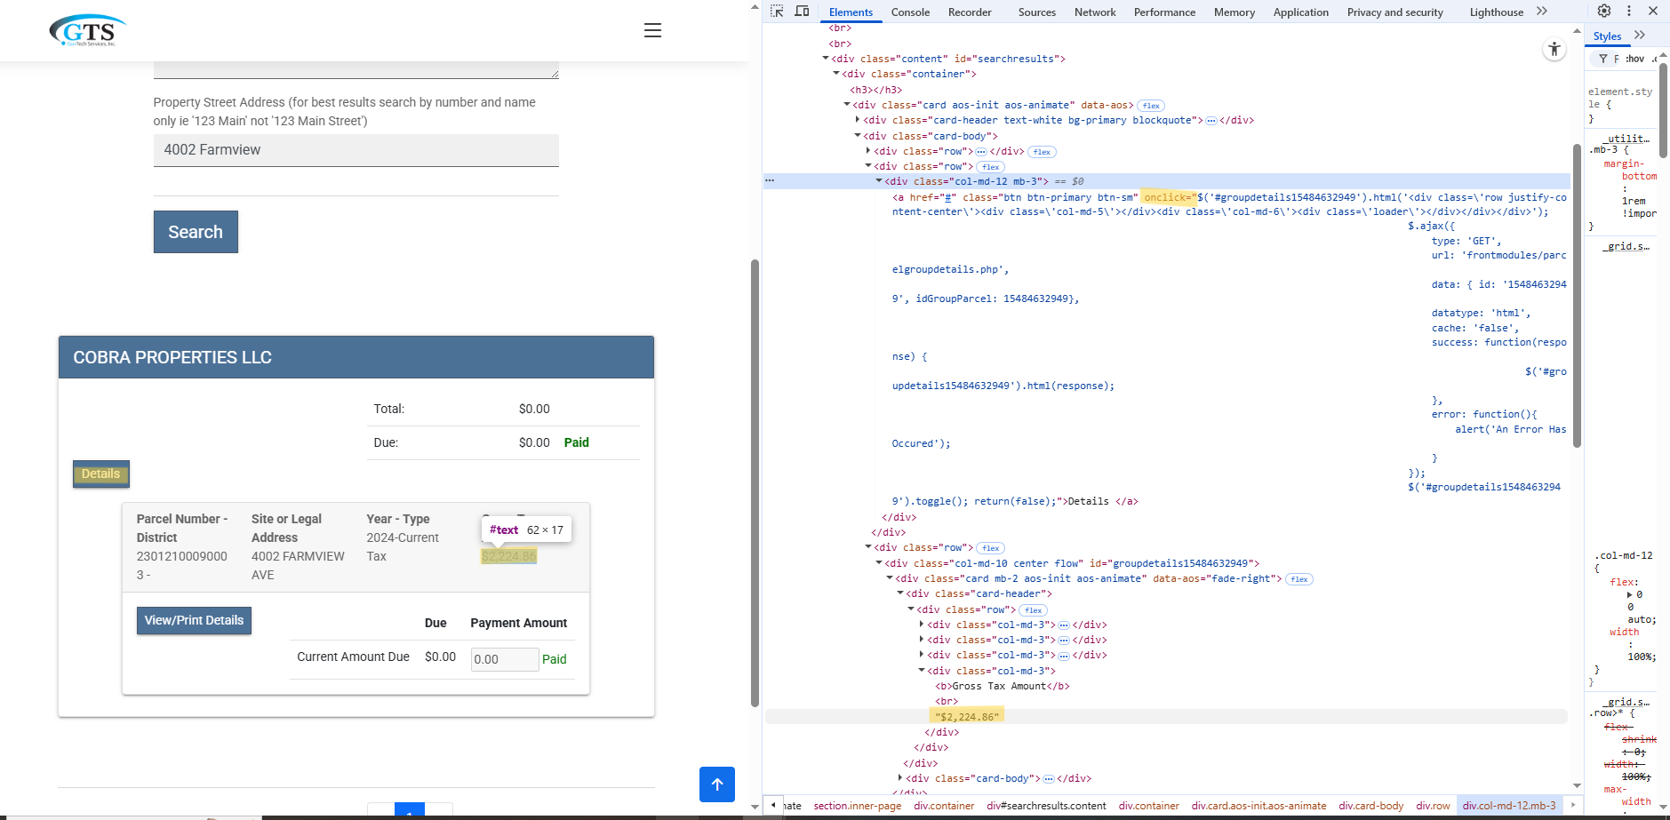Click the Styles filter funnel icon

point(1603,59)
